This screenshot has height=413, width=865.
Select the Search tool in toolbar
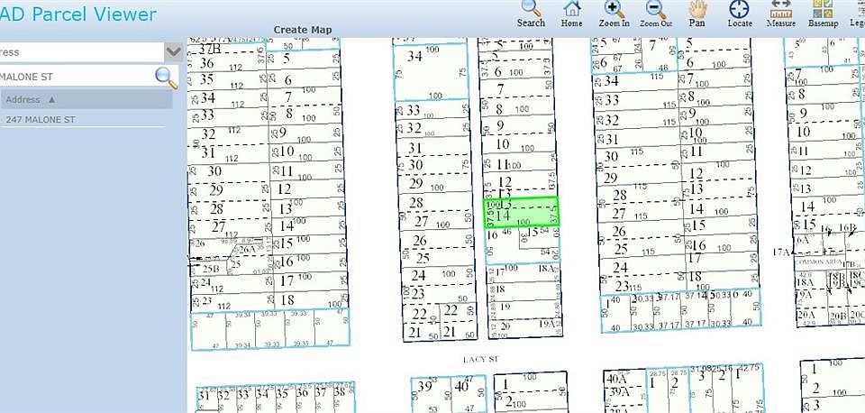tap(531, 14)
